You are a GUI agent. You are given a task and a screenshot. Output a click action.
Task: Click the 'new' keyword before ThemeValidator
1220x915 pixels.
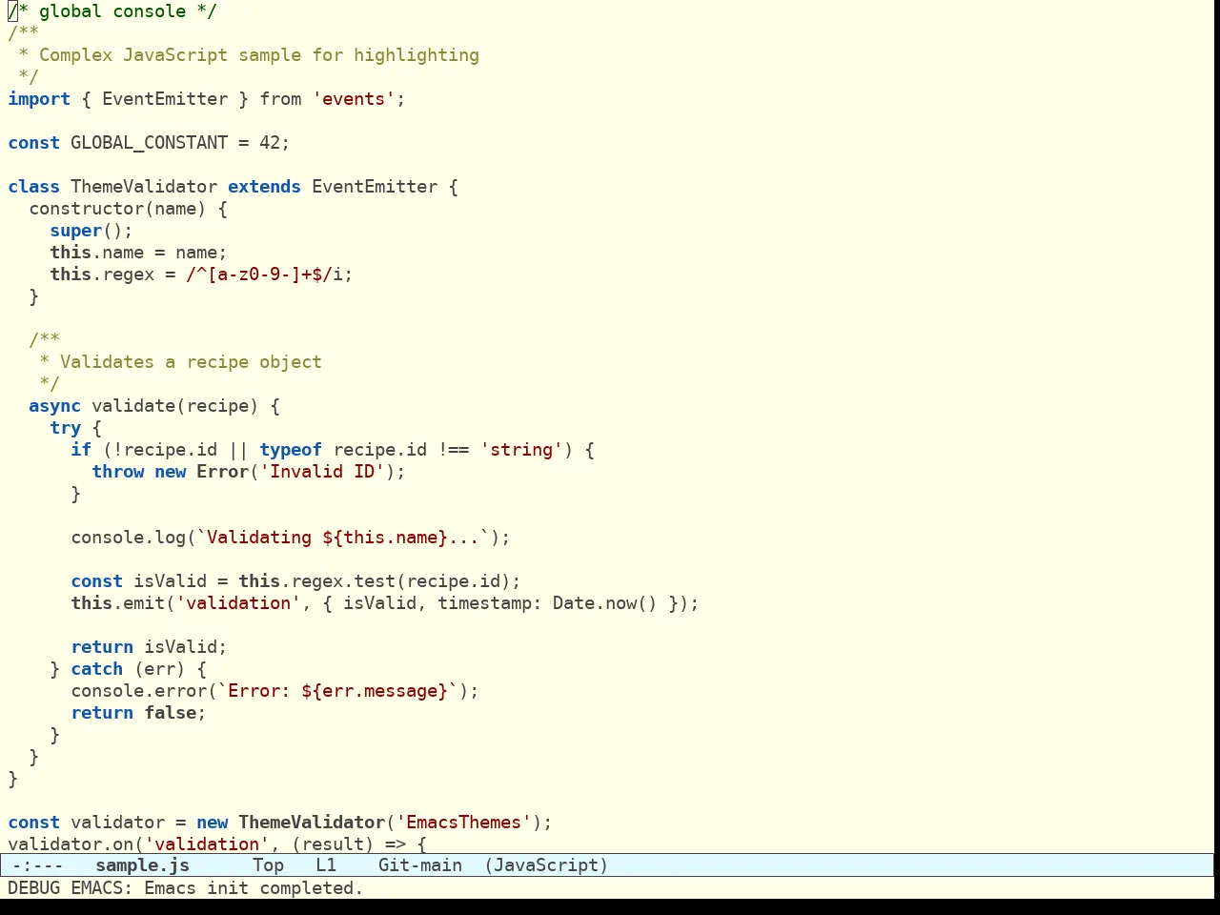(213, 823)
